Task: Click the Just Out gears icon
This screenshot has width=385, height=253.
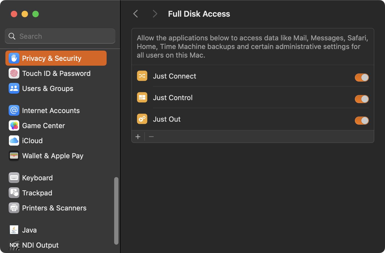Action: click(142, 119)
